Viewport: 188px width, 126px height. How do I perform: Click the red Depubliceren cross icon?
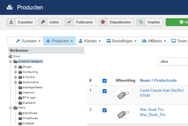(x=103, y=22)
